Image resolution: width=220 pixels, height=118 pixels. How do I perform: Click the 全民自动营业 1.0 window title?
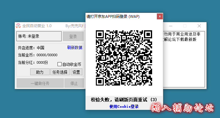tap(37, 26)
